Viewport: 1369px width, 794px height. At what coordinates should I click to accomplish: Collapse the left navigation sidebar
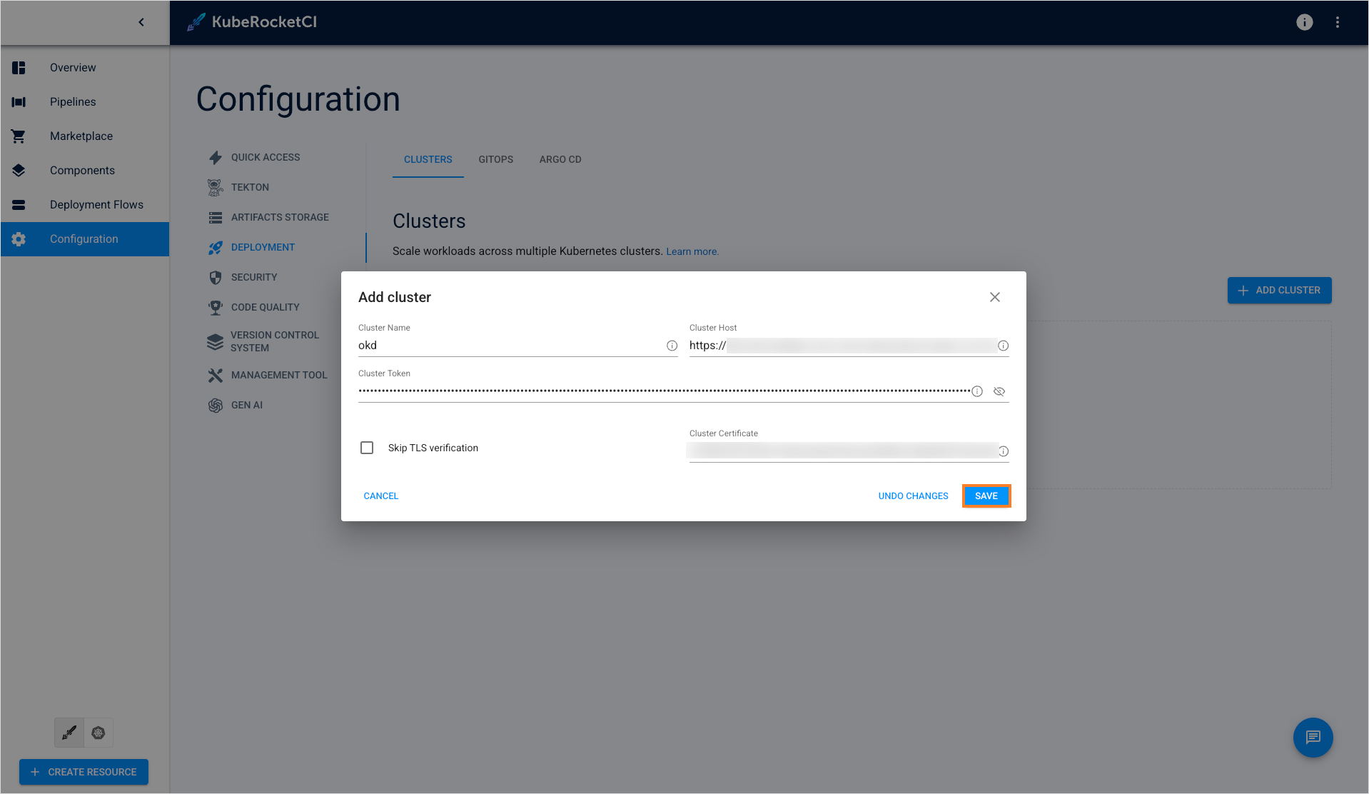click(141, 22)
